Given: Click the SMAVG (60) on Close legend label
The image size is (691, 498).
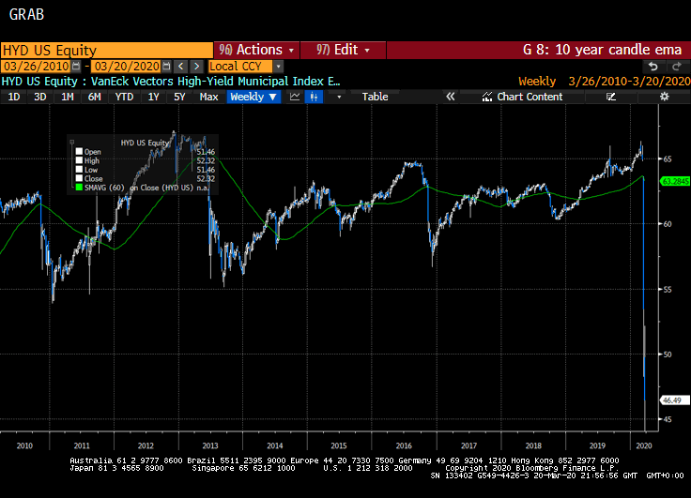Looking at the screenshot, I should (x=139, y=188).
